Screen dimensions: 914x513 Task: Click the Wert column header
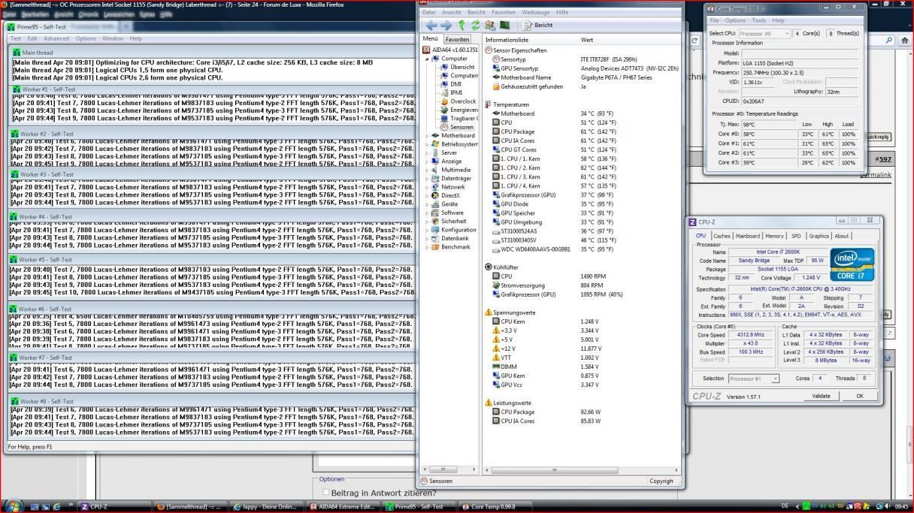coord(628,40)
